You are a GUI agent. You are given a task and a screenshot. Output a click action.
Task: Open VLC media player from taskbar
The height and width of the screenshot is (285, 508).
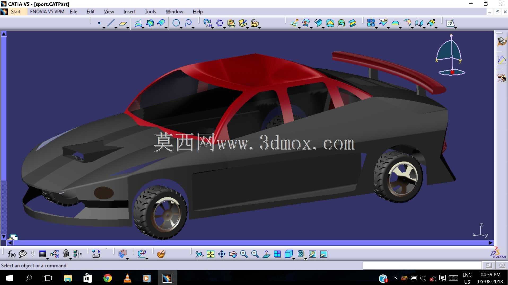click(127, 278)
